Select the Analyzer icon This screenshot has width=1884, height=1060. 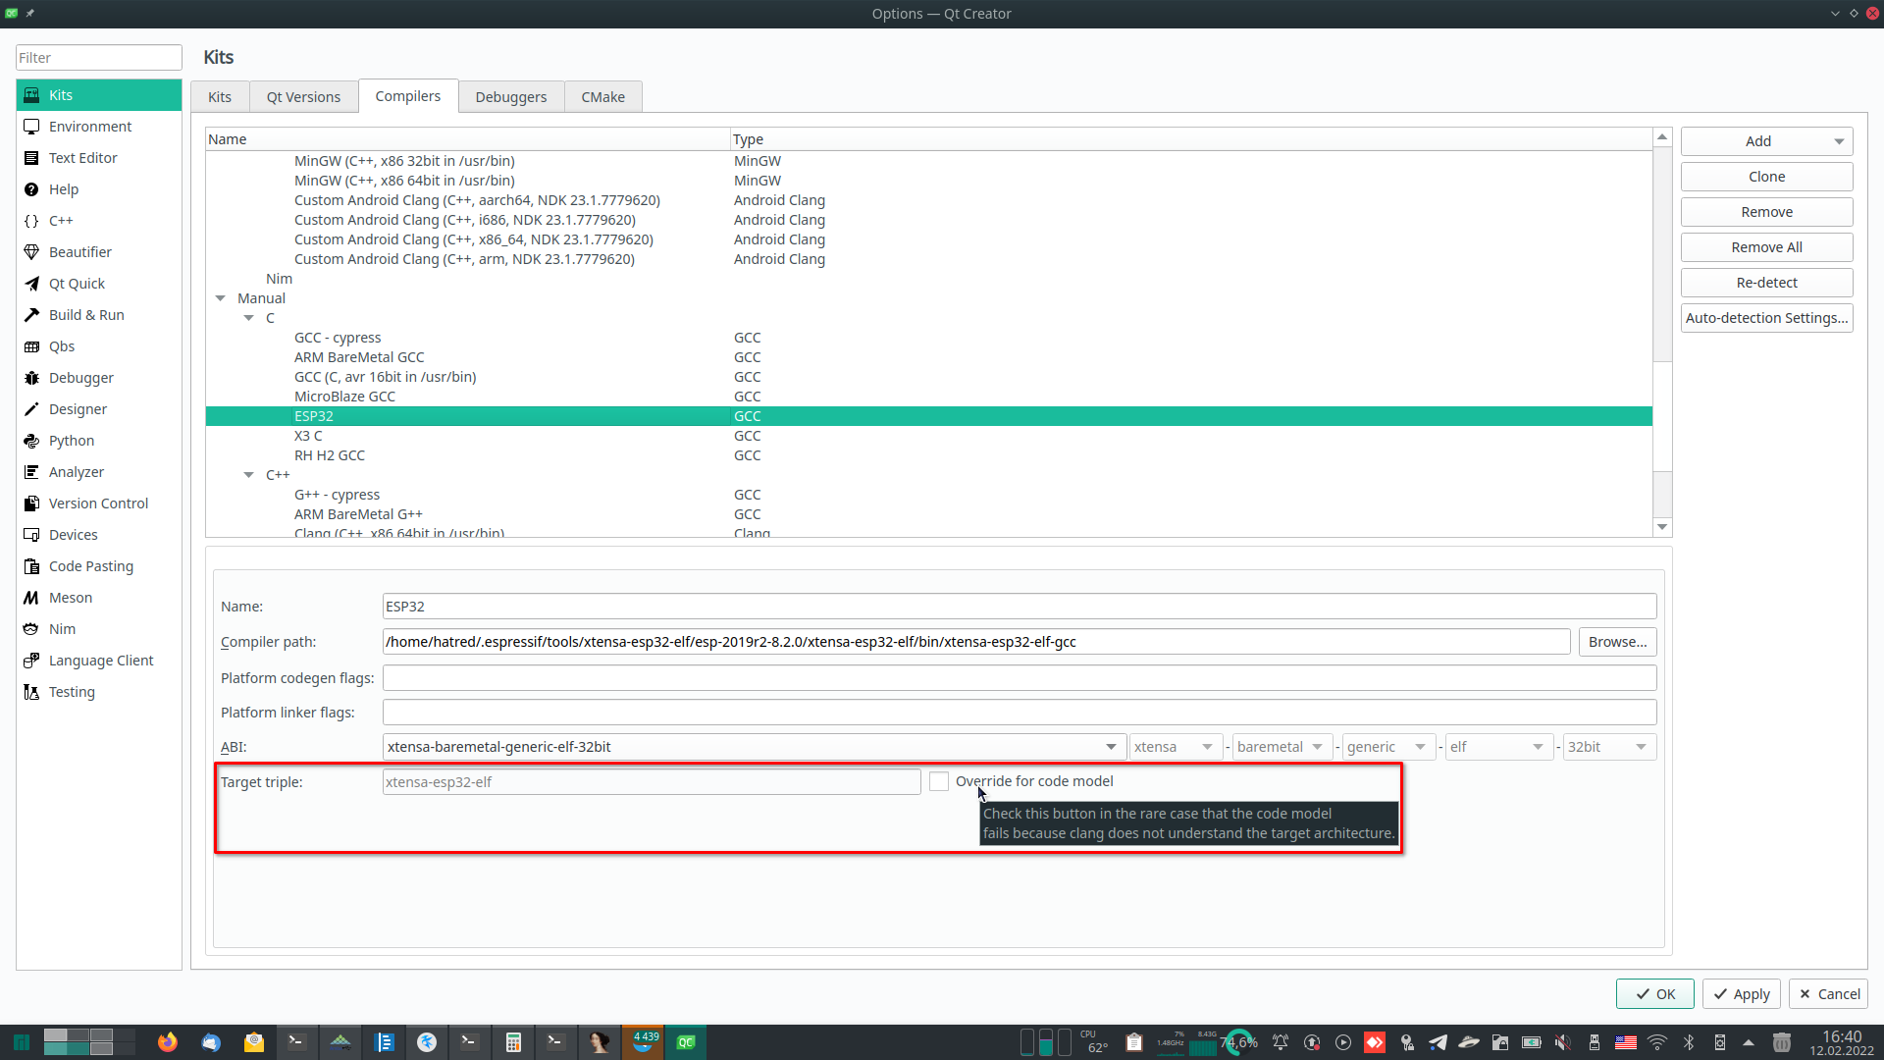pyautogui.click(x=31, y=472)
